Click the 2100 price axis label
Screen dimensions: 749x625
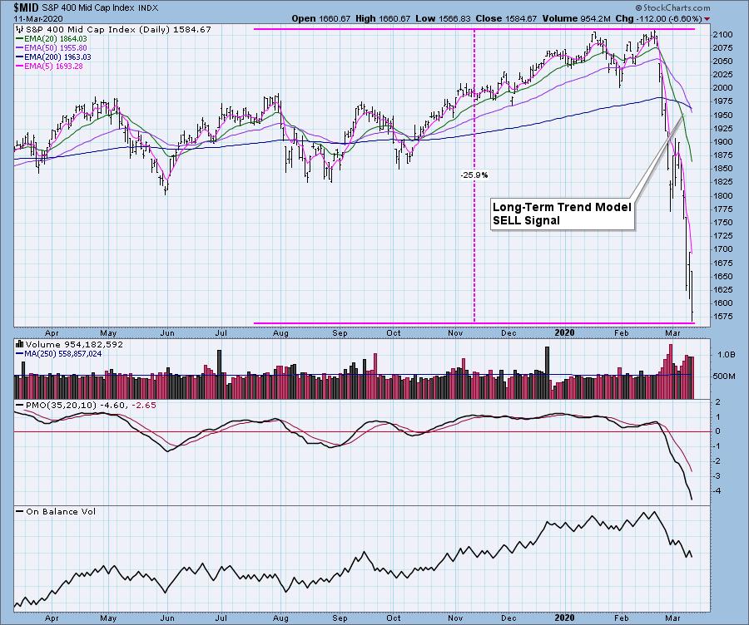pyautogui.click(x=722, y=34)
